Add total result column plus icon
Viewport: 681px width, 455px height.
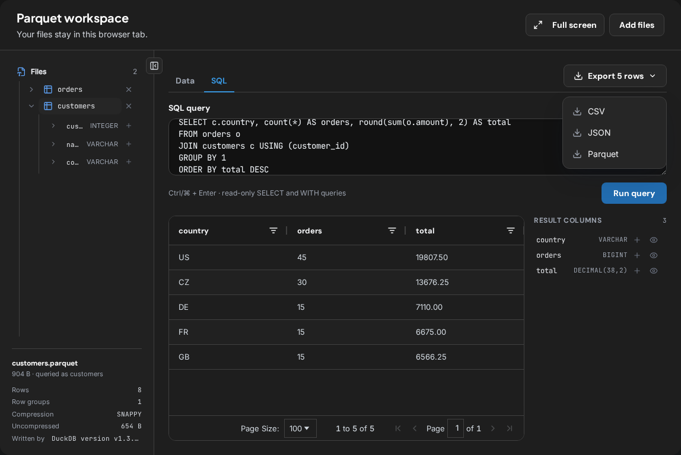[x=637, y=271]
